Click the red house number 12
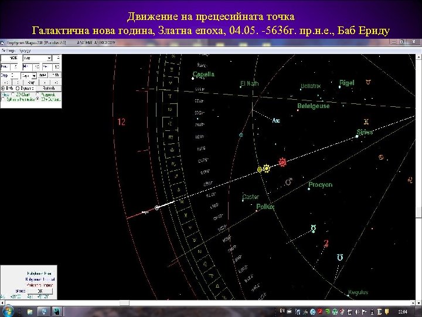 click(x=121, y=122)
